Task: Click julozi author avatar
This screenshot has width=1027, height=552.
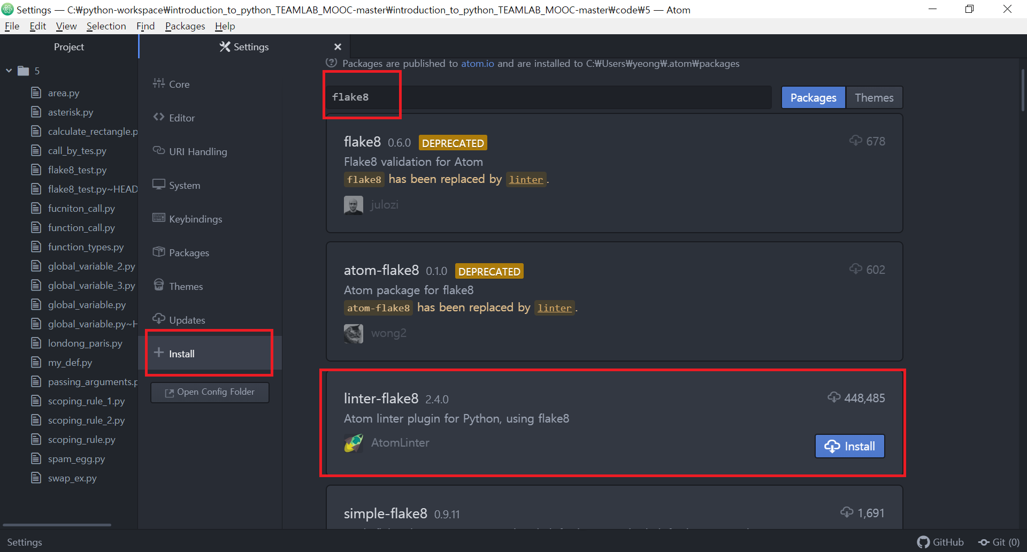Action: click(x=353, y=205)
